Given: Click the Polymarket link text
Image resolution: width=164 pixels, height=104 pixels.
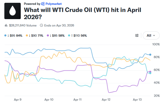Looking at the screenshot, I should [x=53, y=4].
